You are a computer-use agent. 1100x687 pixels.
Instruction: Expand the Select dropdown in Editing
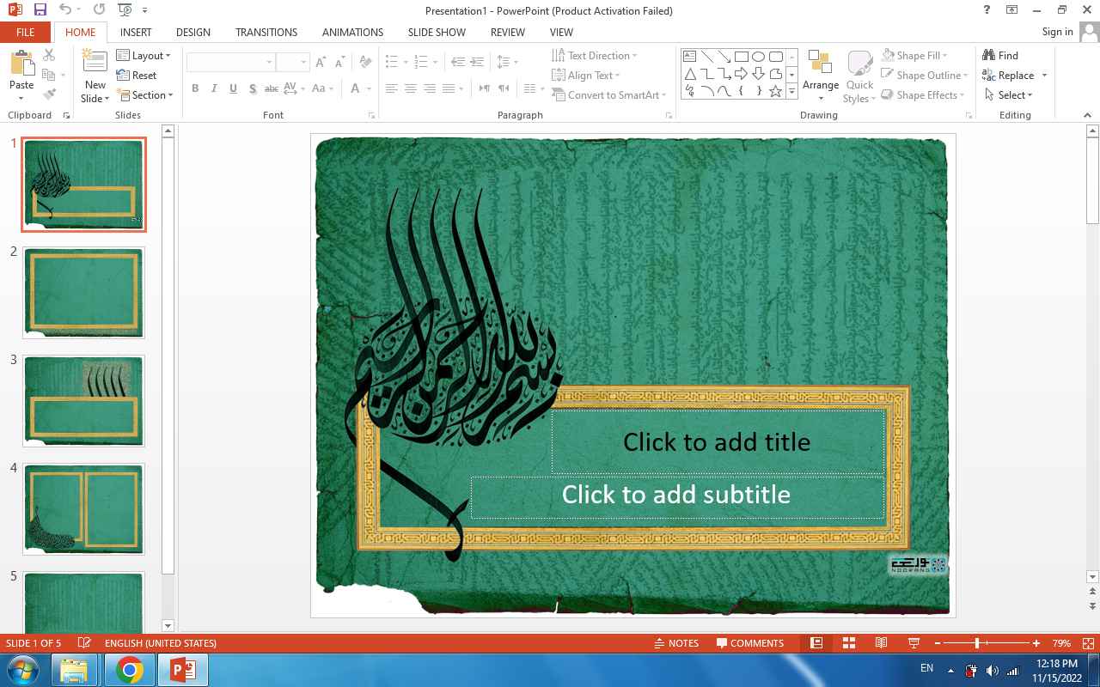point(1009,95)
